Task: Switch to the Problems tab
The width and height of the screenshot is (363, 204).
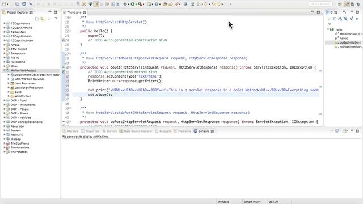Action: click(x=182, y=131)
